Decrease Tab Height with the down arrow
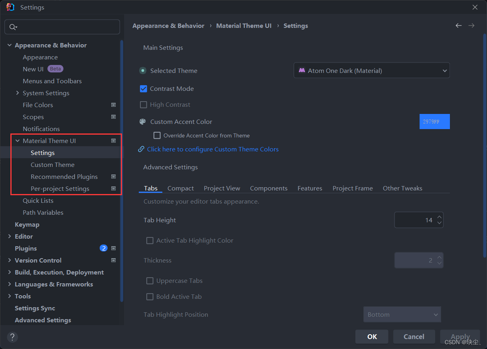487x349 pixels. point(439,223)
